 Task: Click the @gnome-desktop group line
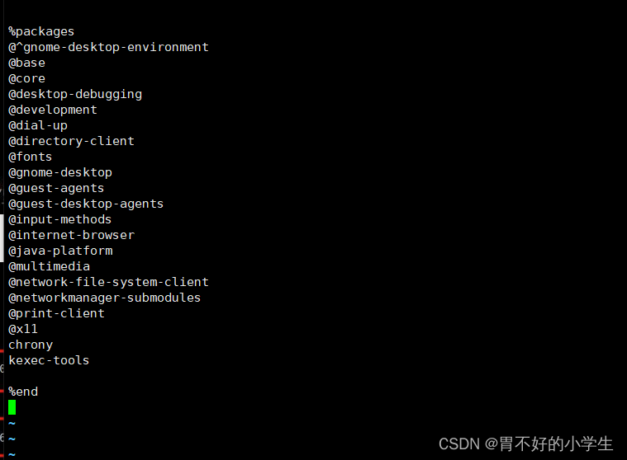60,172
